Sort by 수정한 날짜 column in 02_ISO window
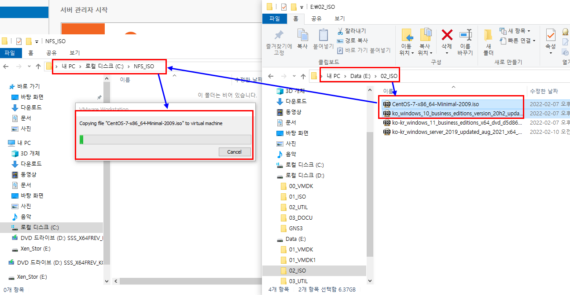 [x=544, y=91]
